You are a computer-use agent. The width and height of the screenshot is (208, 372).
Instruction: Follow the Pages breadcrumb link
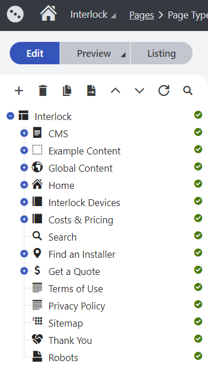point(142,15)
